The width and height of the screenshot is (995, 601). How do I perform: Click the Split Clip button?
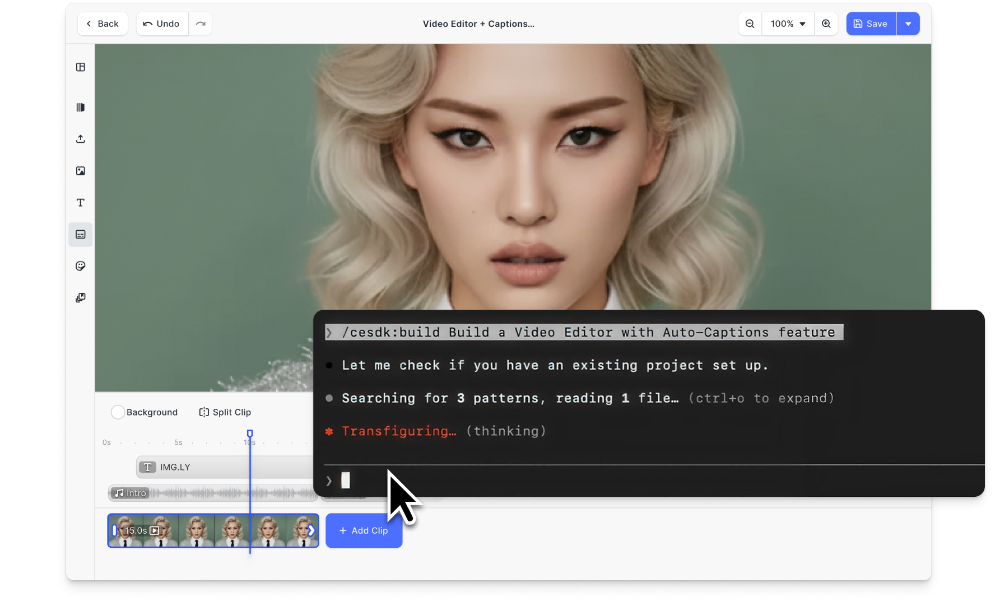pos(225,412)
